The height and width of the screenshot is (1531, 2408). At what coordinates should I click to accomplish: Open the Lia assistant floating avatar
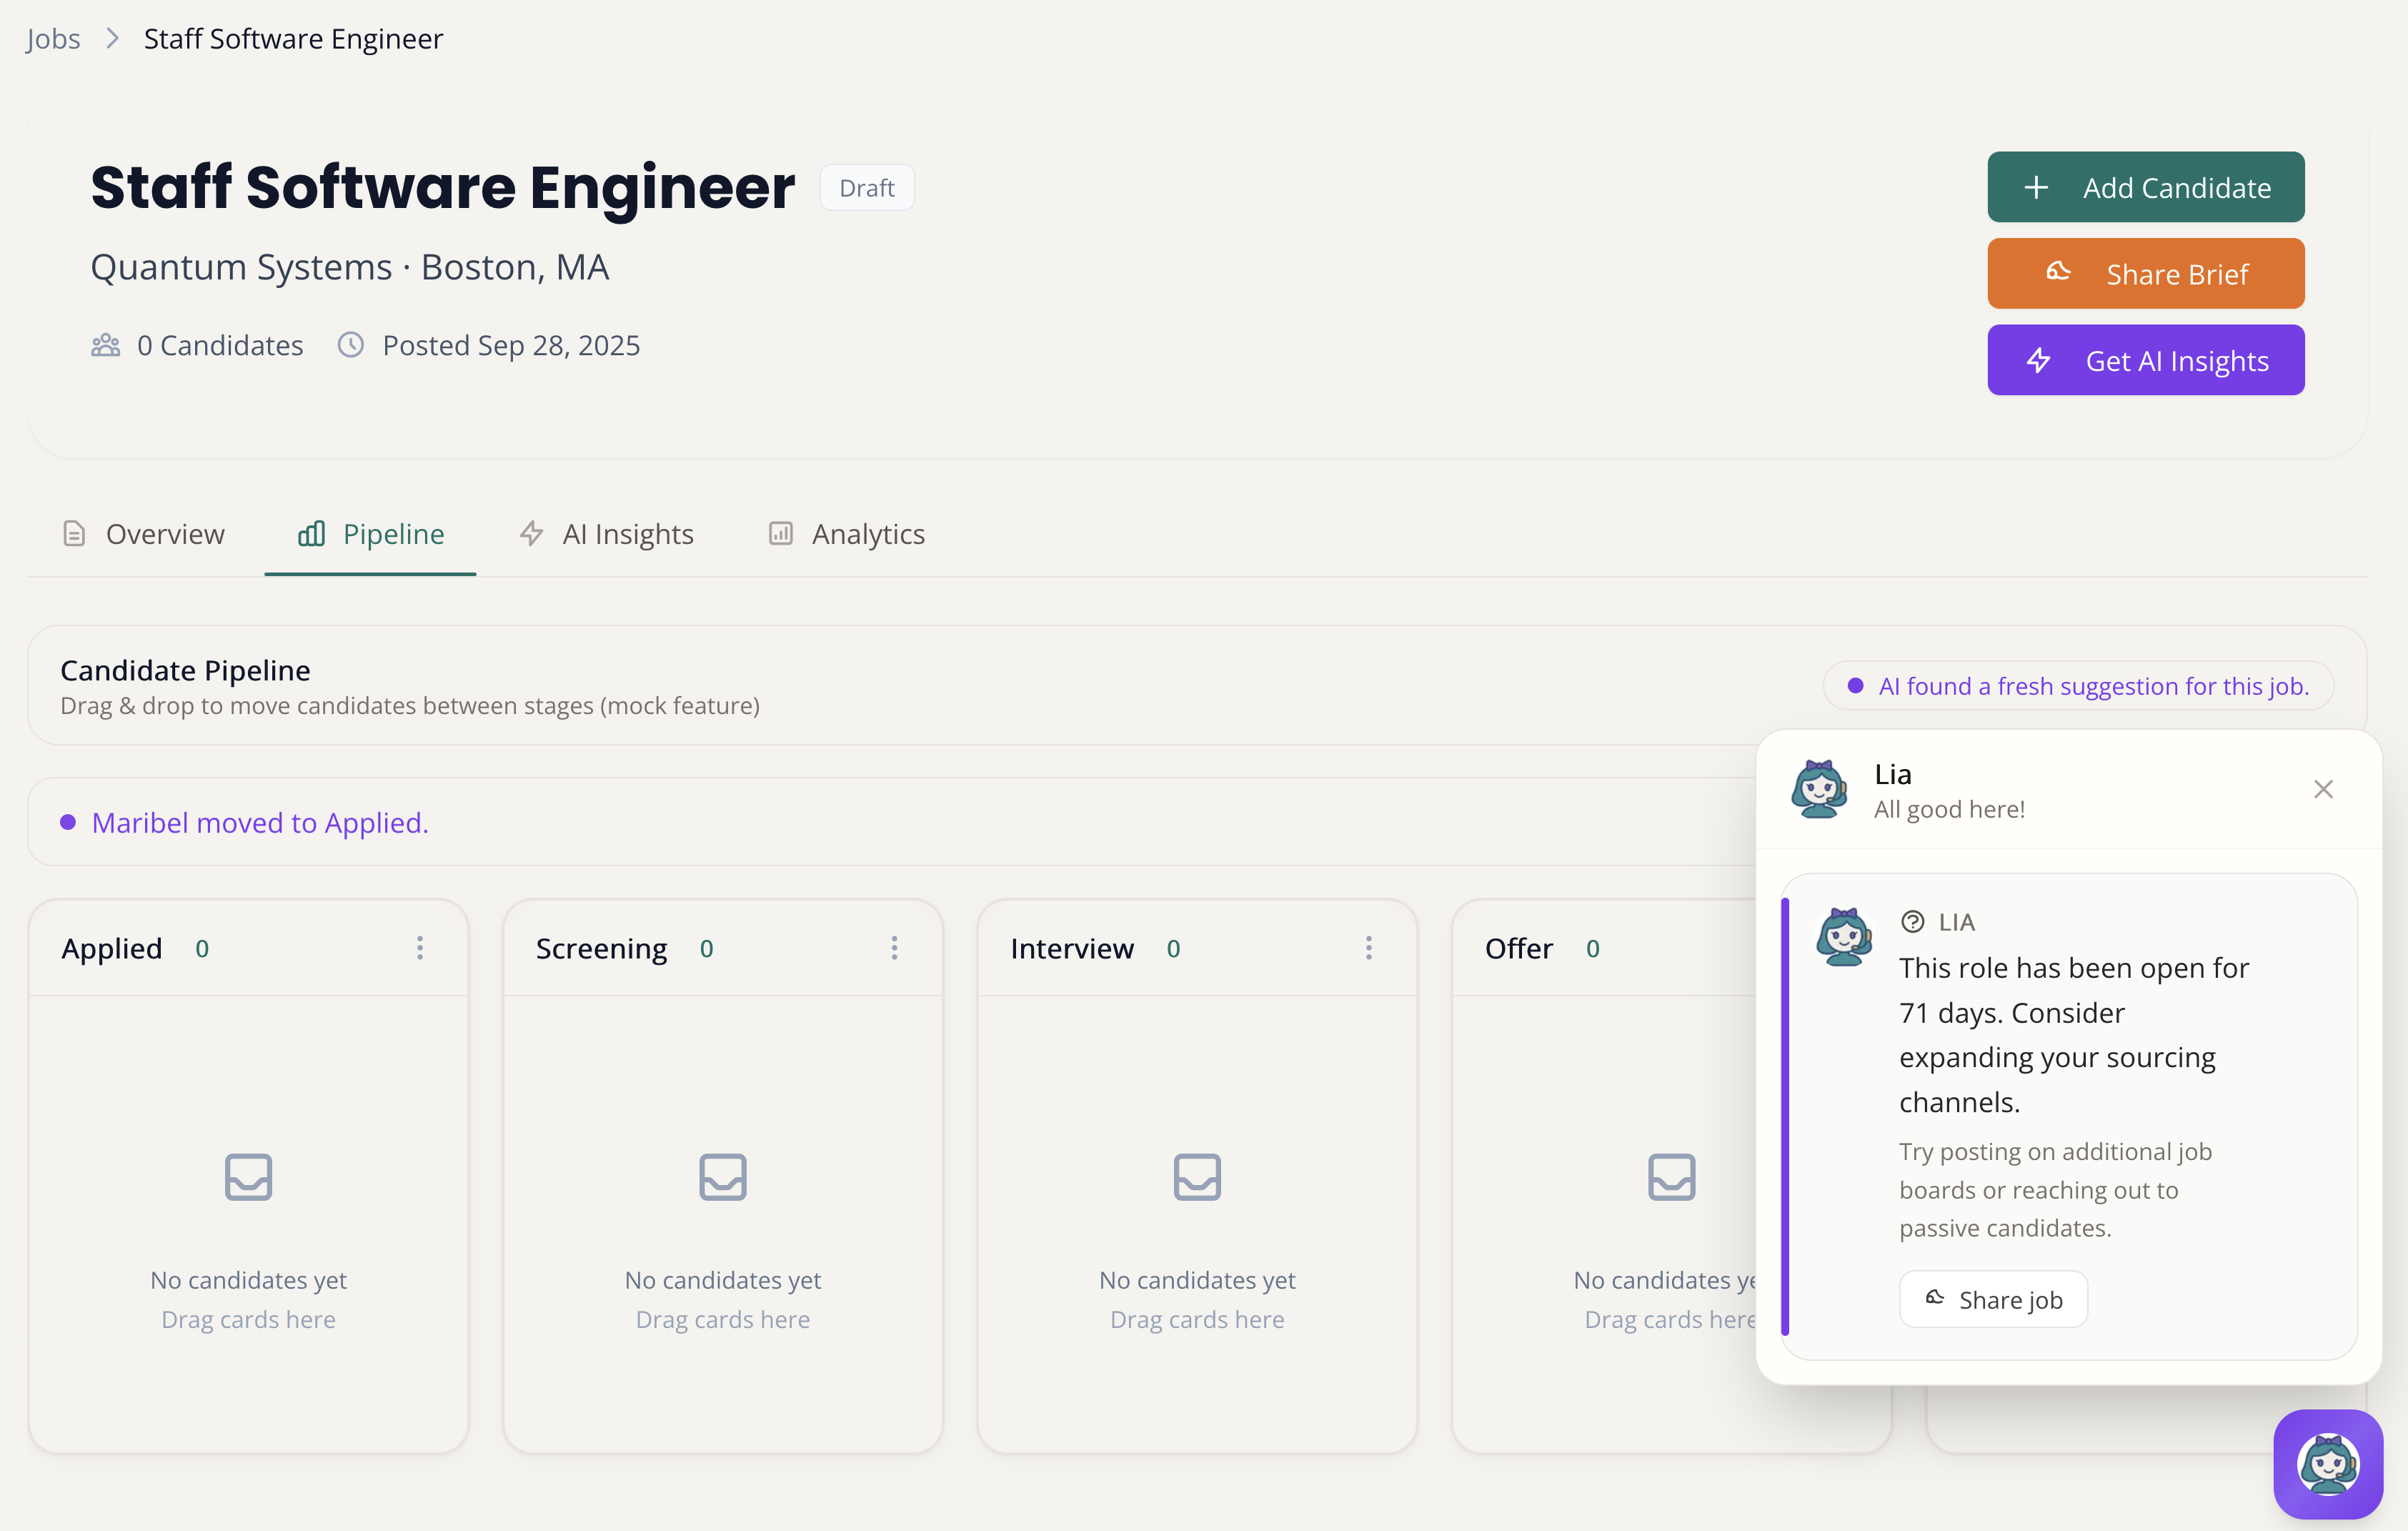pyautogui.click(x=2328, y=1464)
